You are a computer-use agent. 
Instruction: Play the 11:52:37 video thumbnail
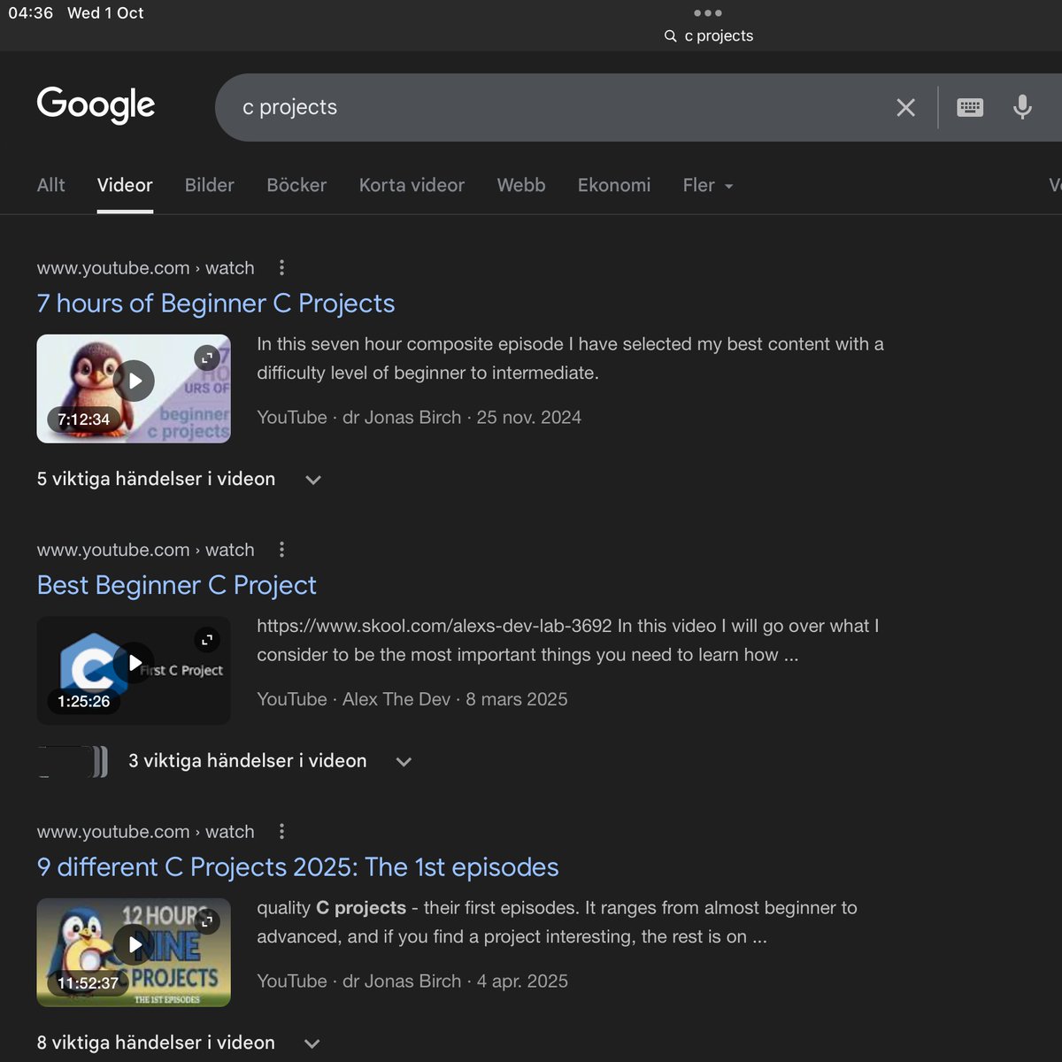(135, 944)
